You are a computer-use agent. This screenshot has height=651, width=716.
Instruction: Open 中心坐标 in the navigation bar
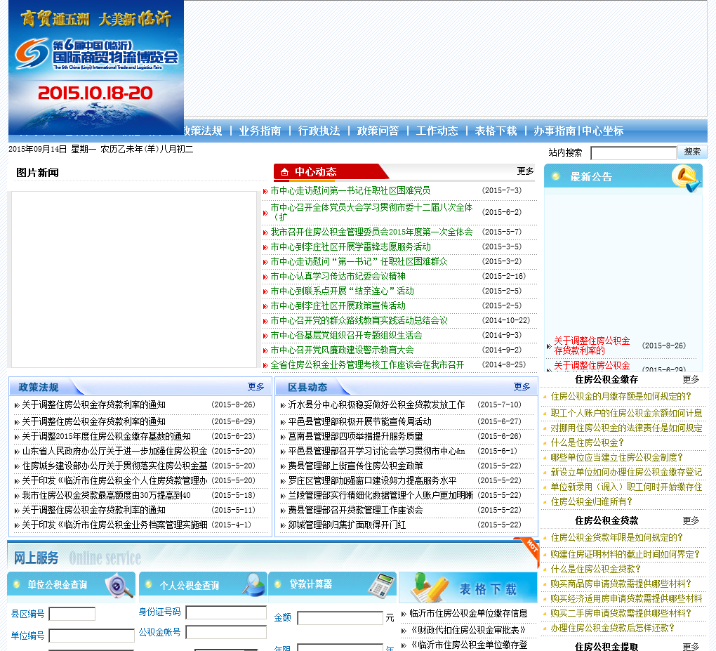(x=602, y=131)
